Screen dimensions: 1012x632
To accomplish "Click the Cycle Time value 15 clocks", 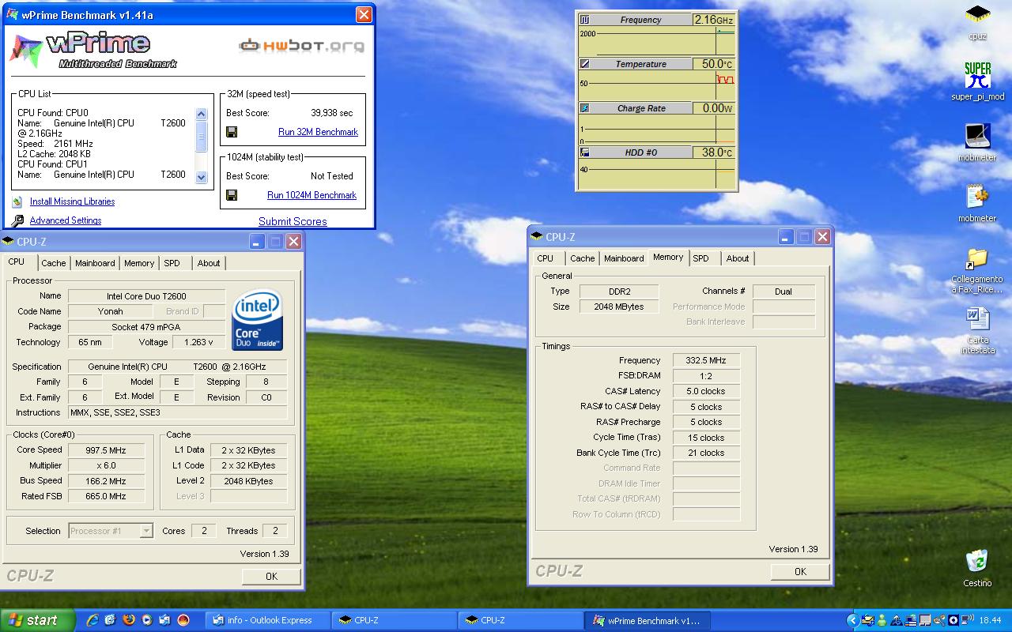I will pyautogui.click(x=706, y=438).
